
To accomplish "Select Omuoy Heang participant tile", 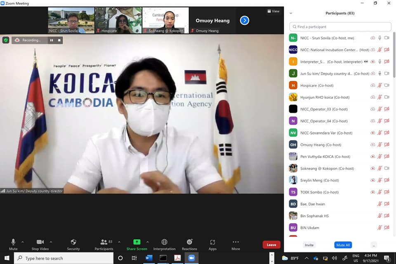I will (212, 20).
